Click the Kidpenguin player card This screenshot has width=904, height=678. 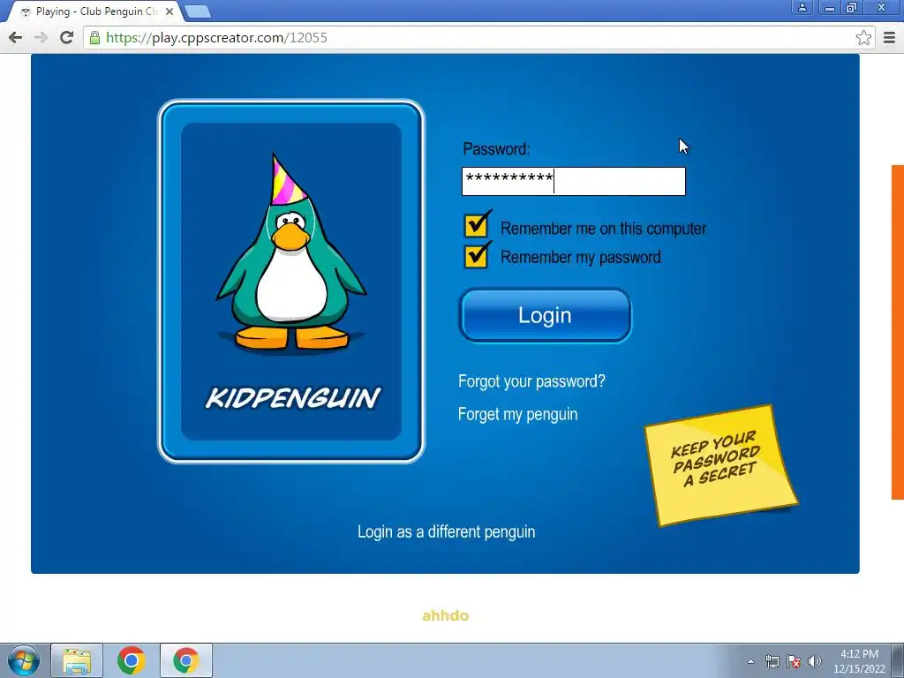tap(291, 282)
